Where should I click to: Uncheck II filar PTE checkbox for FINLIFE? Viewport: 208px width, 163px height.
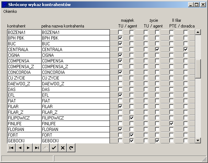[171, 123]
